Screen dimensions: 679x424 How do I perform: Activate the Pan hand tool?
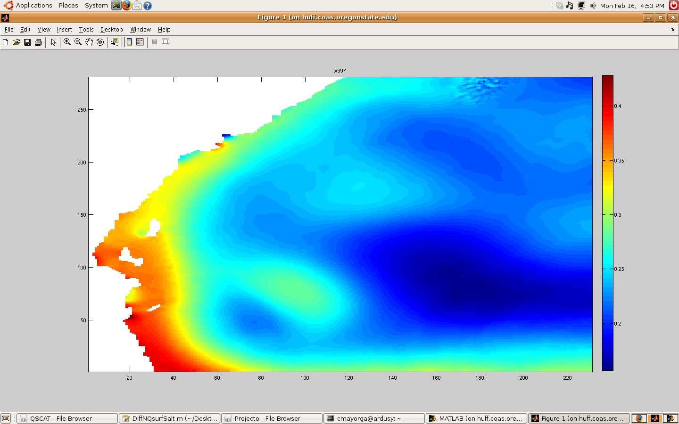tap(89, 42)
